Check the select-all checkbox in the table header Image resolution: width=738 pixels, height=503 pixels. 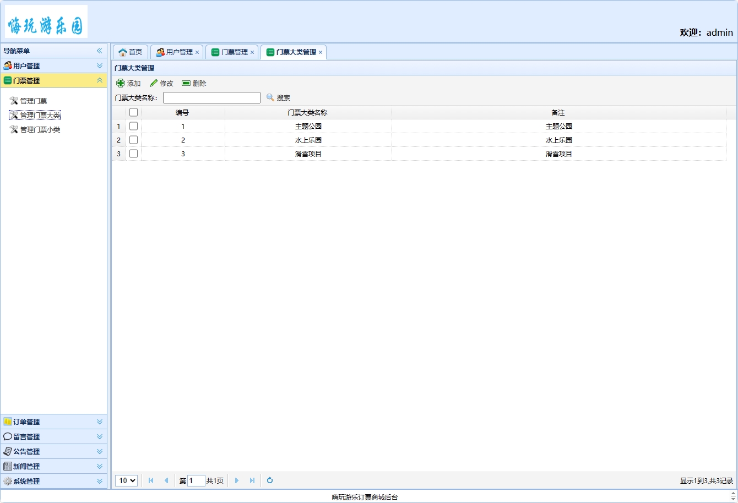tap(133, 112)
